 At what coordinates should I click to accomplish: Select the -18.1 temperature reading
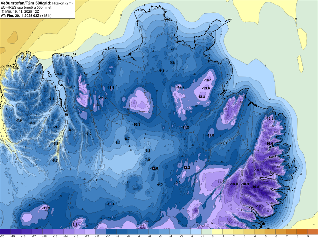tap(258, 170)
